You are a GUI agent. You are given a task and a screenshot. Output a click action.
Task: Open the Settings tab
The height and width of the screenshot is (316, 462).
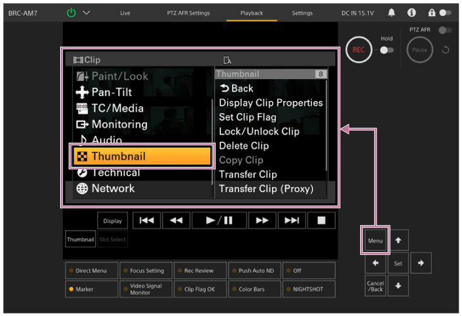[302, 13]
